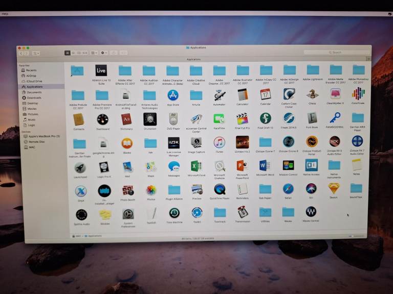Open the Help menu in menu bar
The width and height of the screenshot is (393, 294).
coord(5,14)
